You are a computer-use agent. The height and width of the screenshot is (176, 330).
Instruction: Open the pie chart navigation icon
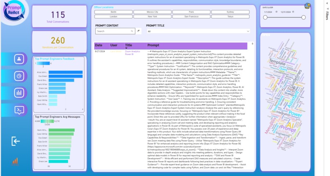point(19,76)
